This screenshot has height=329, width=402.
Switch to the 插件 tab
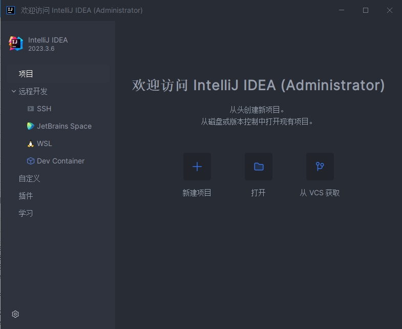click(x=26, y=196)
